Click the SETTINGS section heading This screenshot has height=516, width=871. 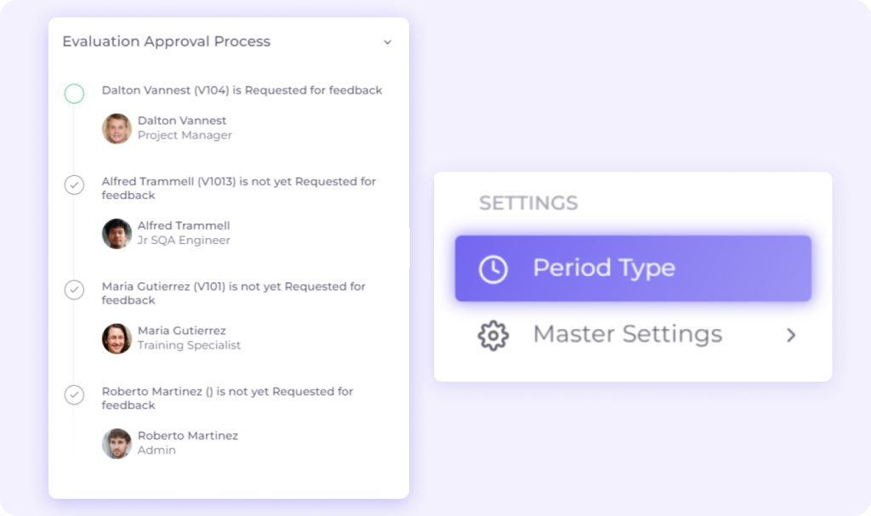point(528,203)
